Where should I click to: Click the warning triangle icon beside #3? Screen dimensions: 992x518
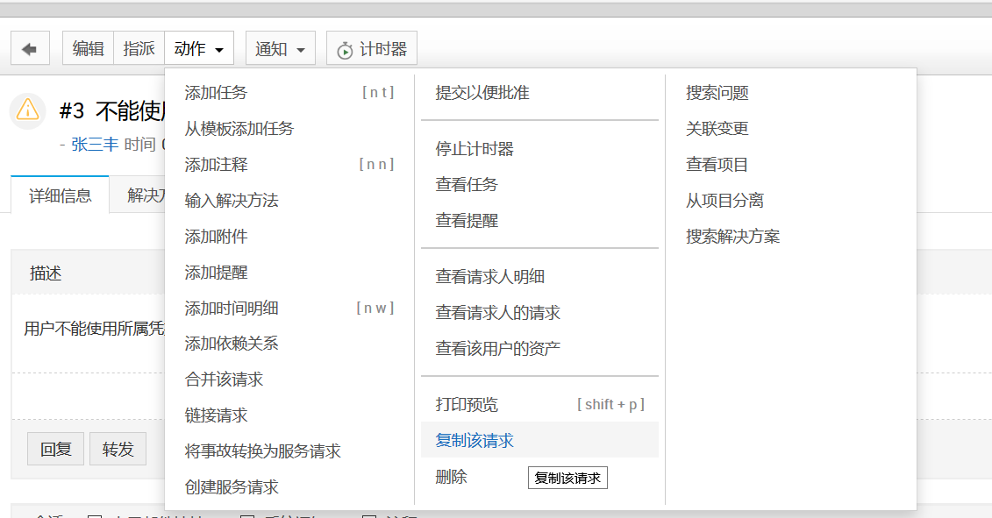click(x=28, y=110)
